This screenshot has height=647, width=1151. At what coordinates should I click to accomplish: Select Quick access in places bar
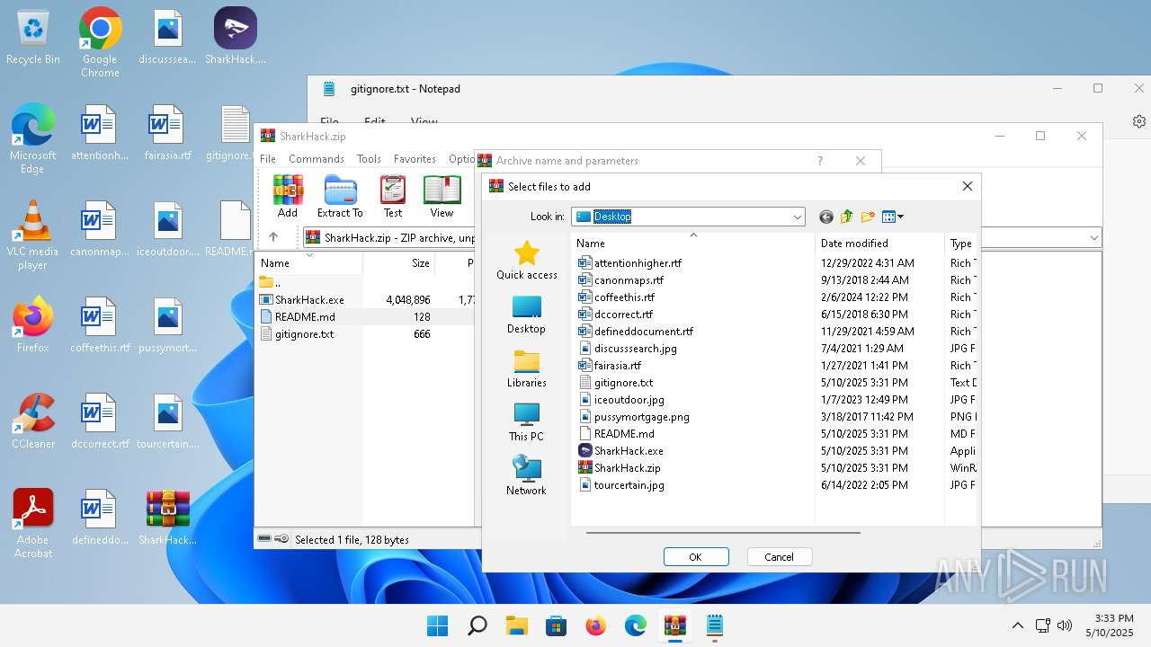(x=527, y=261)
